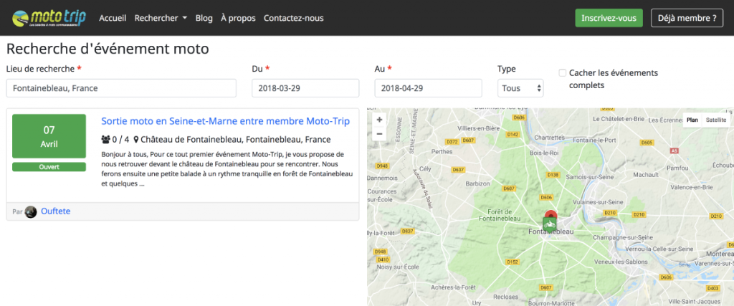This screenshot has height=306, width=734.
Task: Go to Contactez-nous page
Action: [293, 18]
